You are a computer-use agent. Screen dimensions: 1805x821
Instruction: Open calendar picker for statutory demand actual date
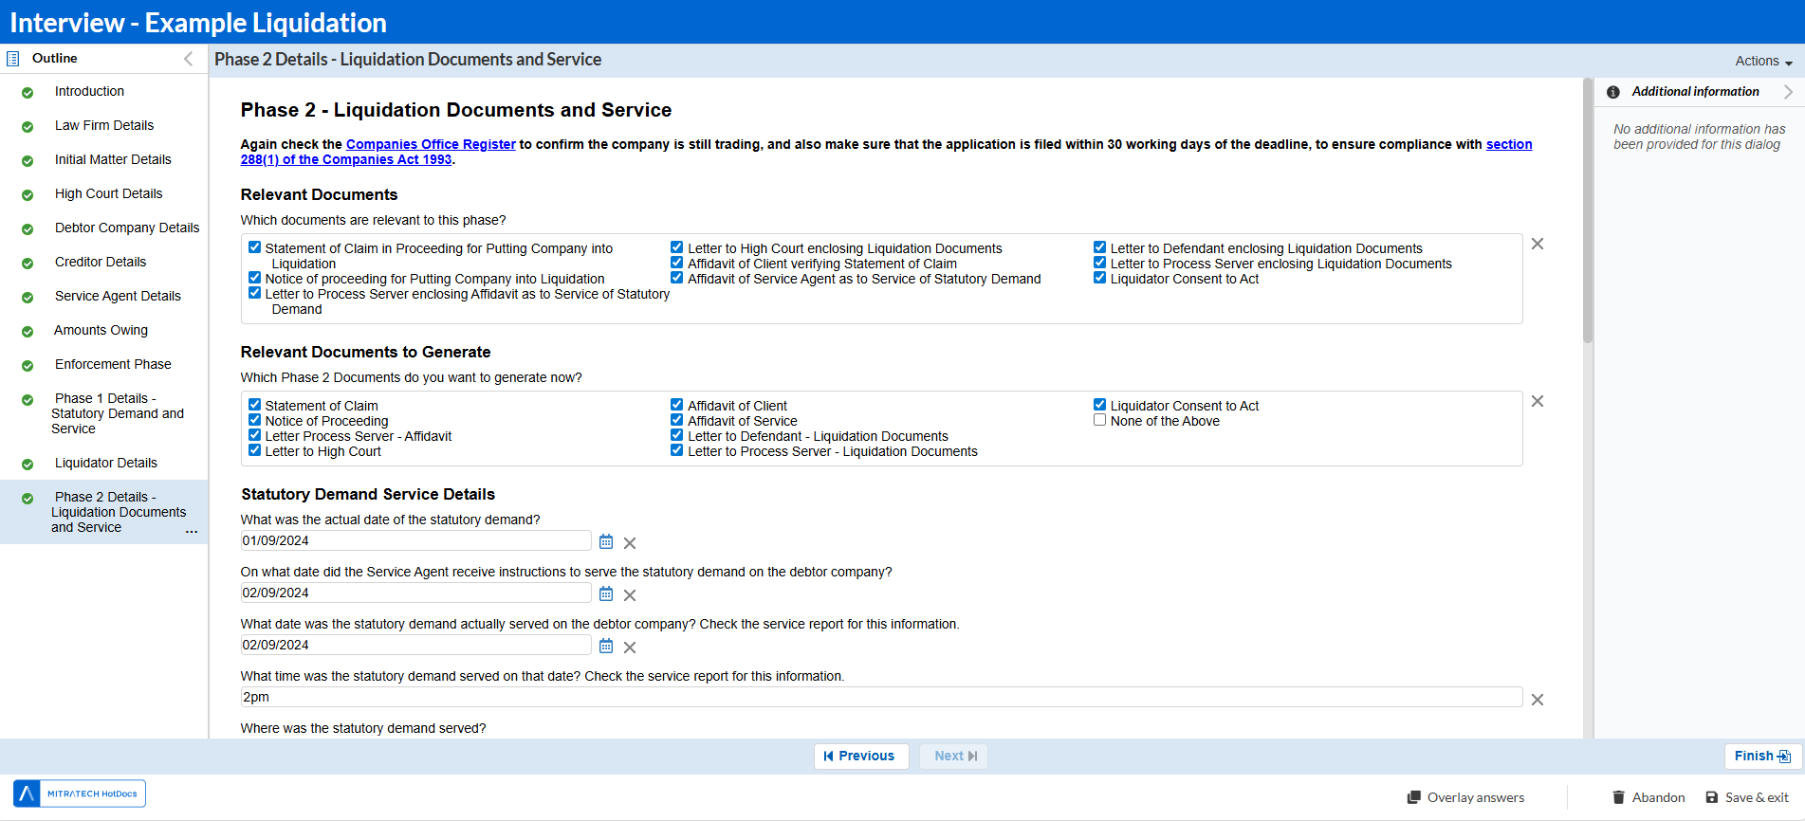(606, 541)
